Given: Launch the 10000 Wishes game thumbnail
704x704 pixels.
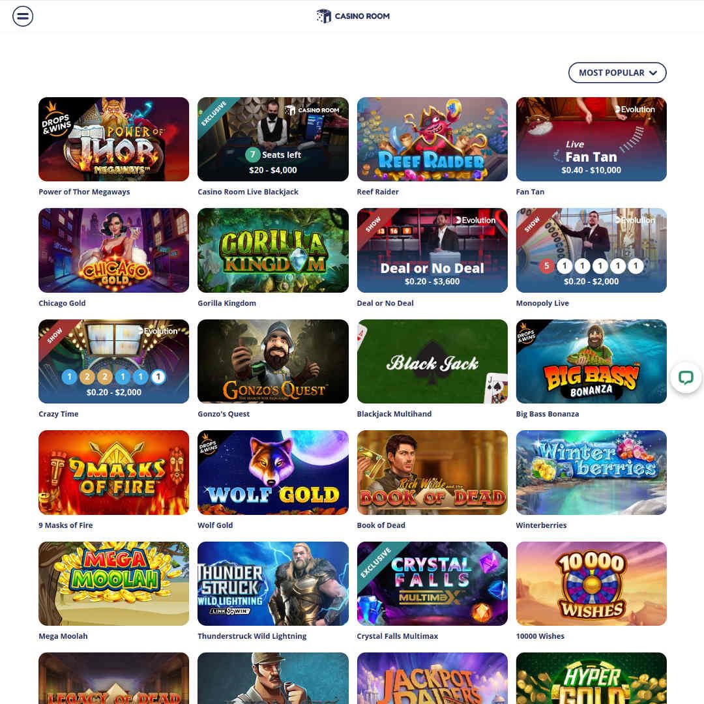Looking at the screenshot, I should point(591,583).
